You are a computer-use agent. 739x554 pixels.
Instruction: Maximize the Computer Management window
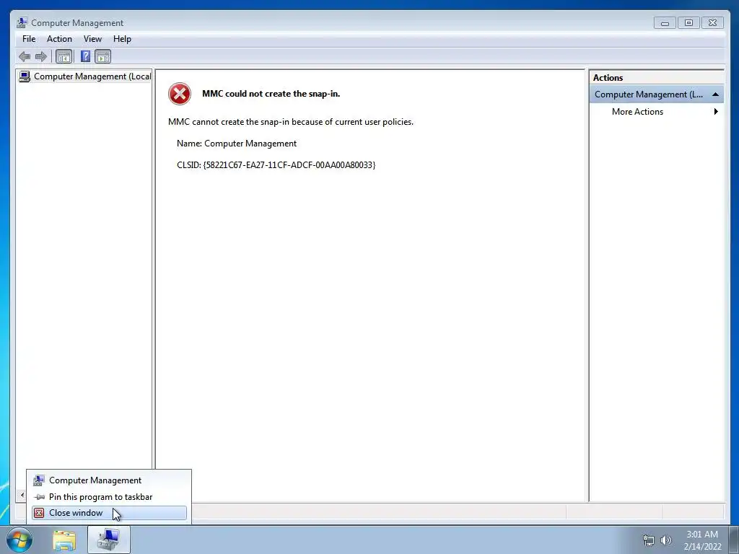(688, 22)
